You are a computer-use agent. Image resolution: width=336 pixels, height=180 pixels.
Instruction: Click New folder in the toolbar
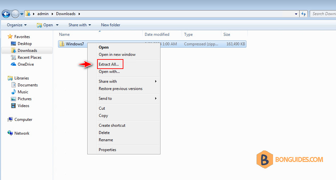click(111, 25)
